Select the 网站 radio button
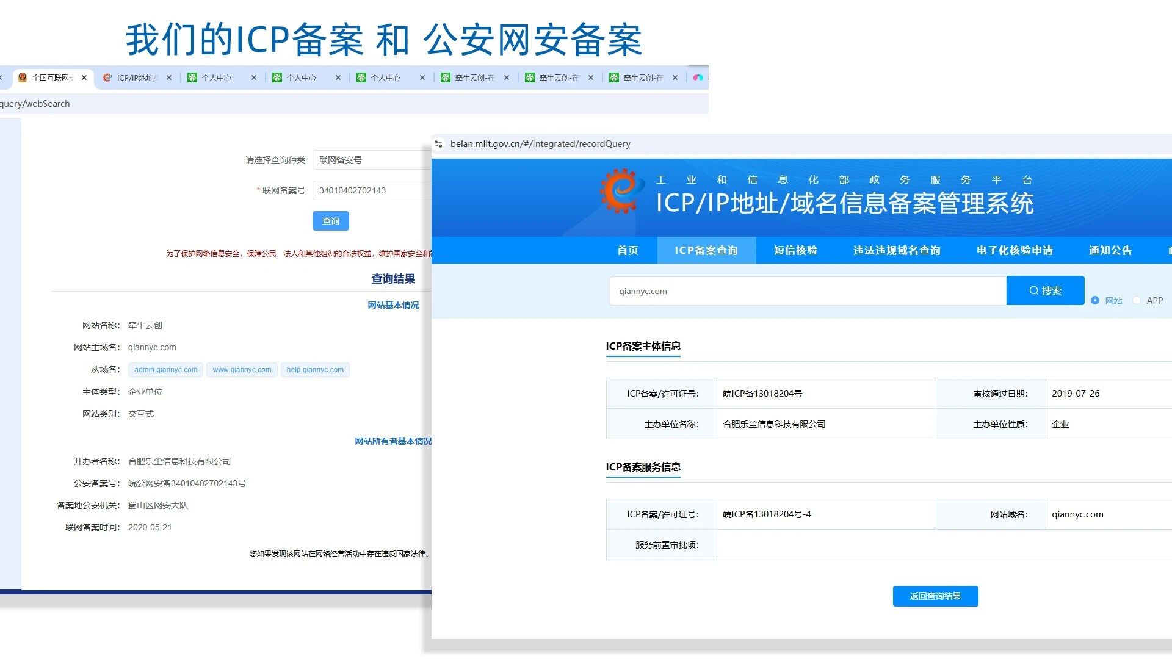The image size is (1172, 659). (1095, 300)
